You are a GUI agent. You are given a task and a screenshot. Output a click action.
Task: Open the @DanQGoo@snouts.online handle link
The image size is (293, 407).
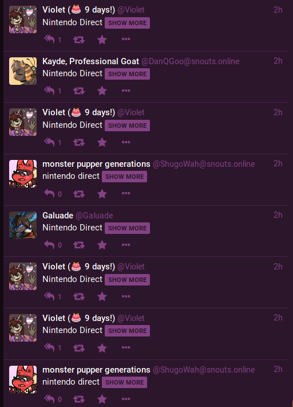tap(191, 61)
